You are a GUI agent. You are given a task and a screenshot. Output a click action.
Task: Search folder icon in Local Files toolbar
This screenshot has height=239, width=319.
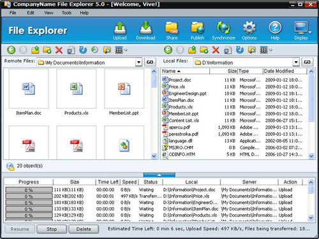[x=252, y=50]
